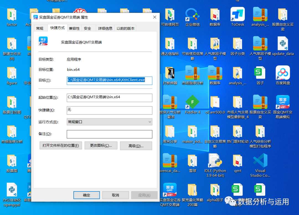Screen dimensions: 299x215
Task: Open the 热门题材轮动 folder
Action: (x=238, y=134)
